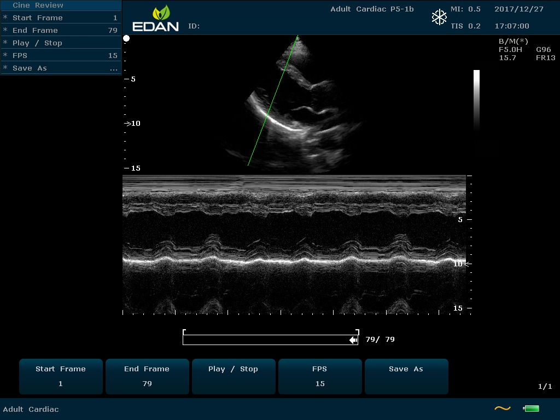Open Save As entry in left menu

(60, 68)
